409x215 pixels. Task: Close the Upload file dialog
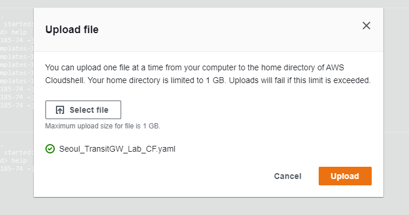(x=366, y=26)
